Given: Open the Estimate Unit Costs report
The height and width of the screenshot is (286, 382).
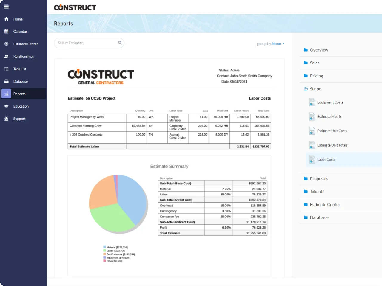Looking at the screenshot, I should tap(332, 131).
